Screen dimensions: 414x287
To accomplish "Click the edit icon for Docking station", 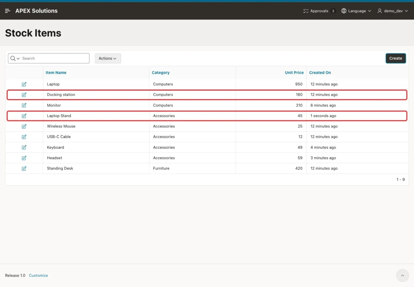I will [x=24, y=95].
